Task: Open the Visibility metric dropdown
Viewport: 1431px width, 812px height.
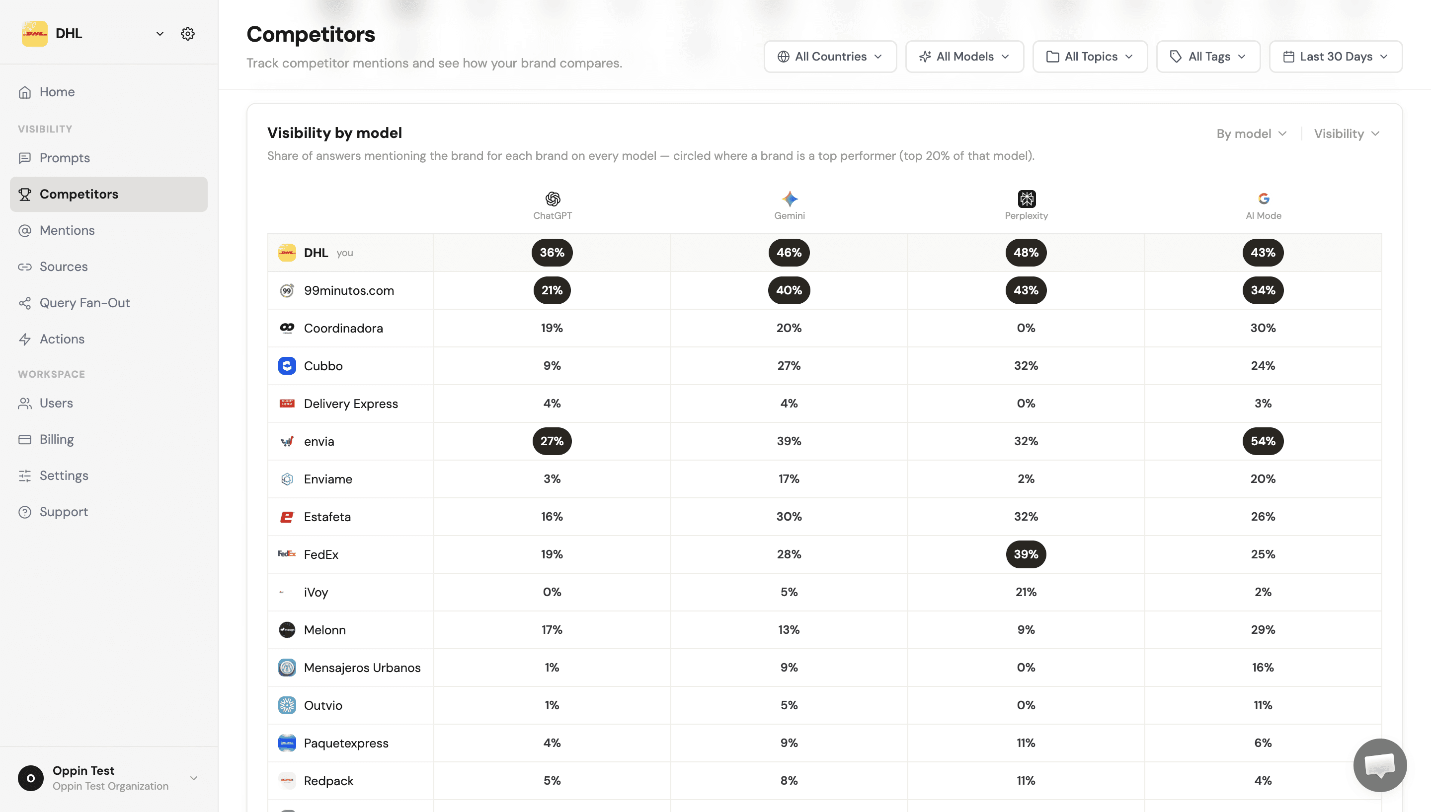Action: click(x=1346, y=134)
